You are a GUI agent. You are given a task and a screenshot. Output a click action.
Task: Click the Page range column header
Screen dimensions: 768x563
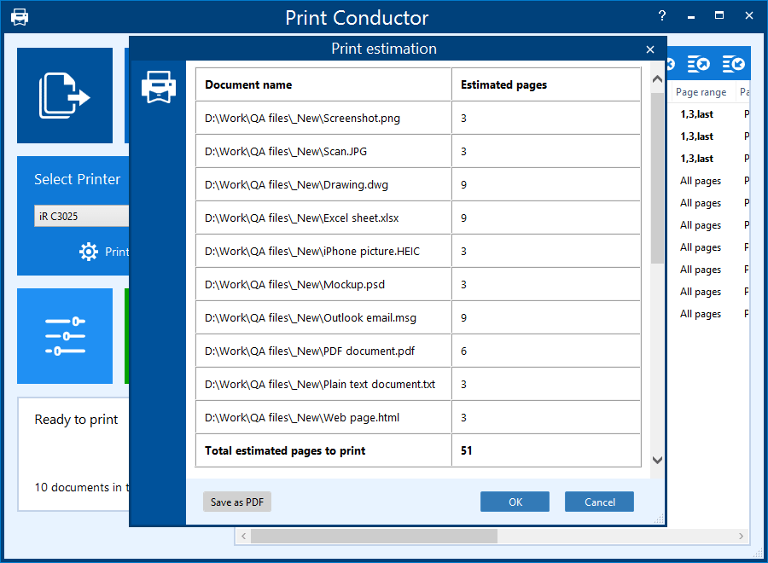point(701,92)
